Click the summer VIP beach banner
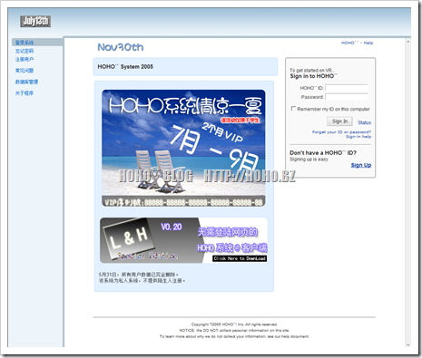The width and height of the screenshot is (422, 358). (x=183, y=148)
